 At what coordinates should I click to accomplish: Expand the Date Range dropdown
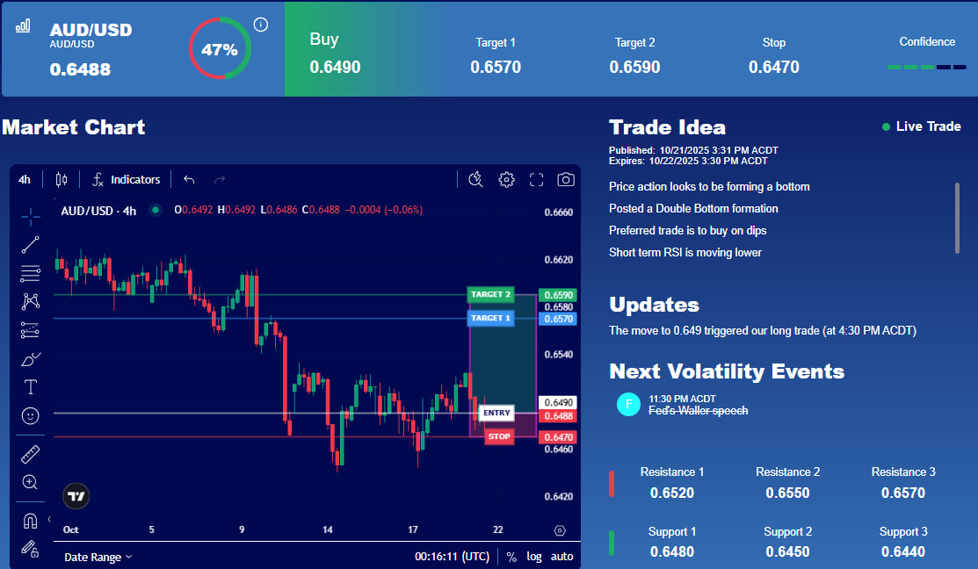point(98,557)
